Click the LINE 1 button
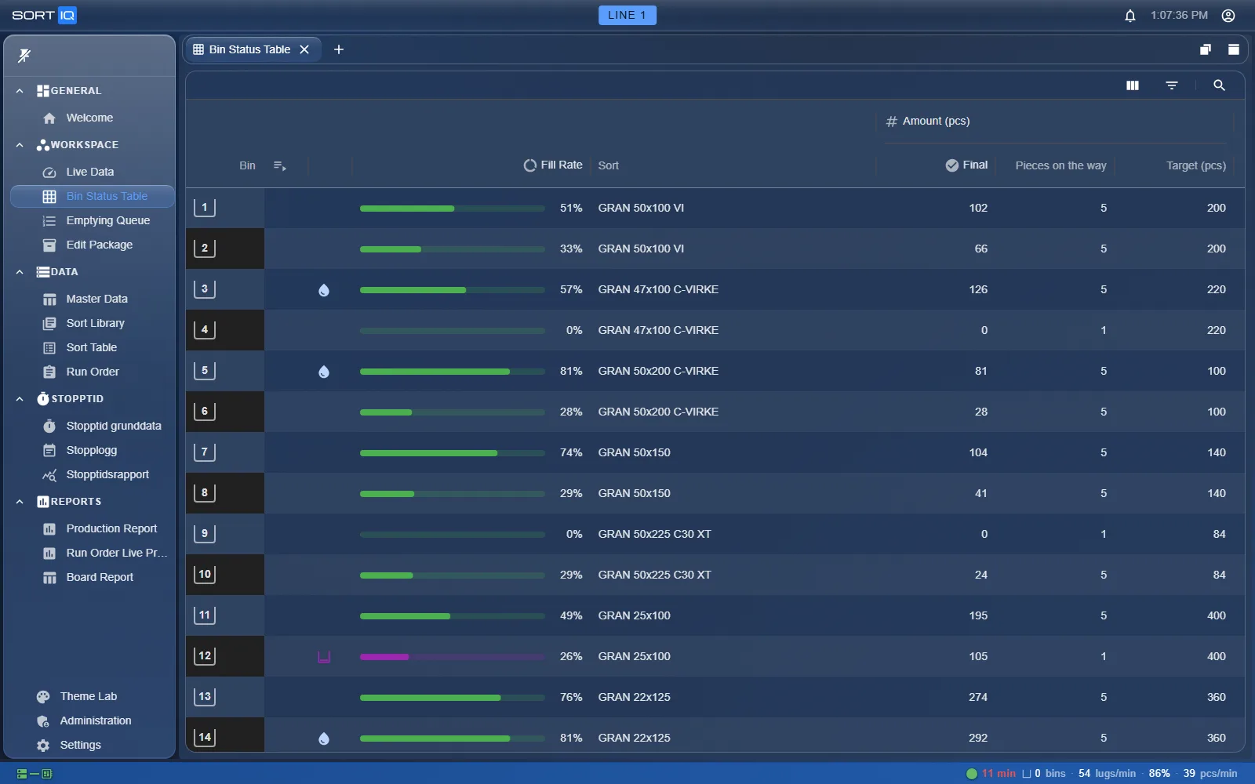This screenshot has height=784, width=1255. point(627,15)
